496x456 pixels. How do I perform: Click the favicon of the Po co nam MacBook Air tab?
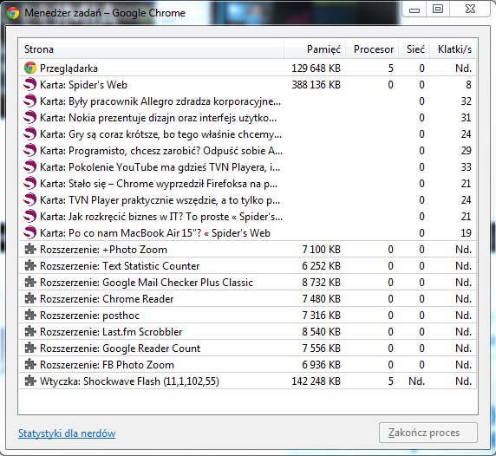tap(30, 232)
